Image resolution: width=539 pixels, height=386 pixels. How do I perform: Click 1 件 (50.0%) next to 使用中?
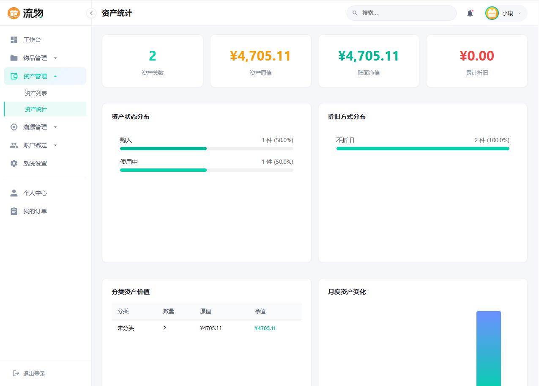pyautogui.click(x=277, y=162)
